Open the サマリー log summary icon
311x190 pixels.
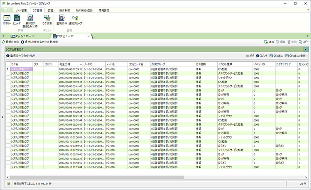[7, 20]
